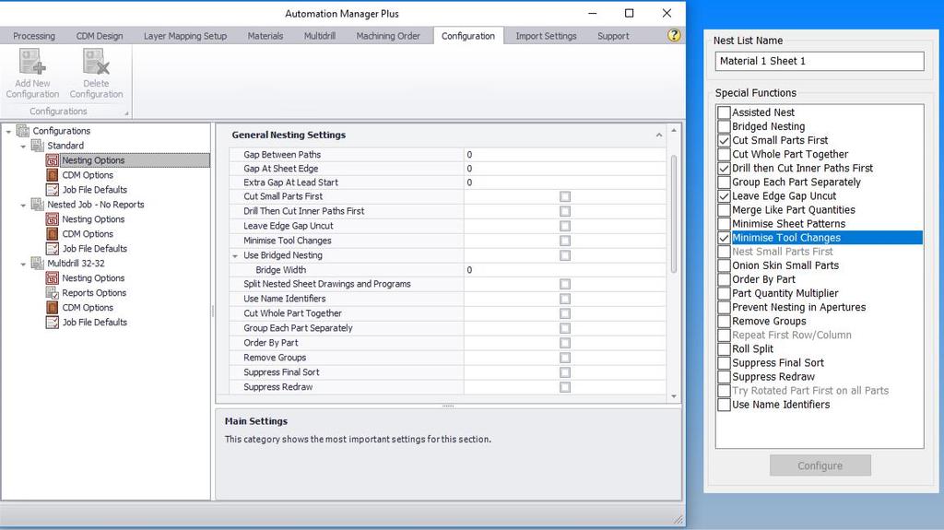Screen dimensions: 944x530
Task: Click the Extra Gap At Lead Start value
Action: click(564, 183)
